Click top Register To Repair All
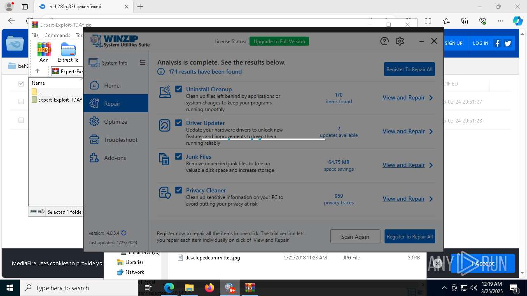This screenshot has height=296, width=527. 409,69
